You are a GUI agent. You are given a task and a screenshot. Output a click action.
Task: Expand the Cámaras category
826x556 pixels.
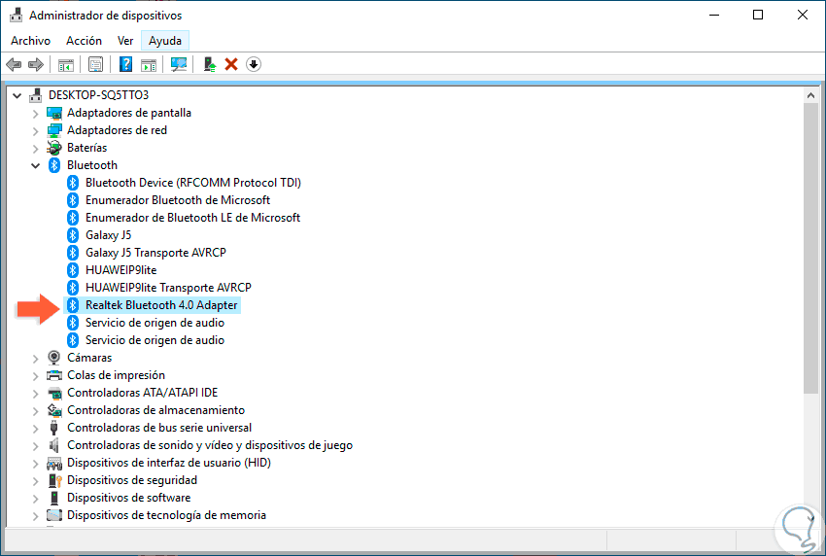pos(35,359)
